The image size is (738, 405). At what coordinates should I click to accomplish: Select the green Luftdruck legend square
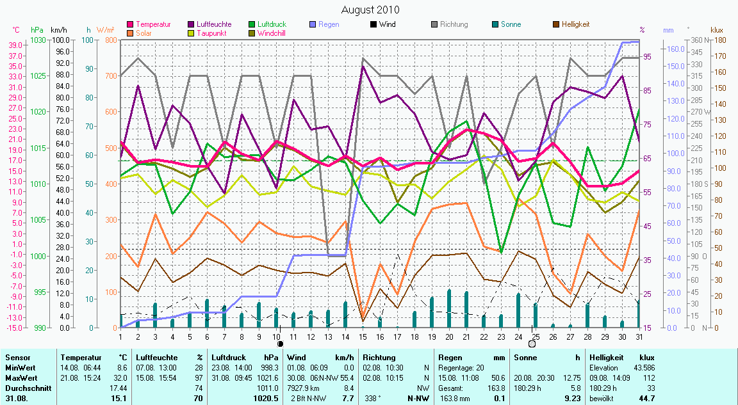[x=252, y=24]
